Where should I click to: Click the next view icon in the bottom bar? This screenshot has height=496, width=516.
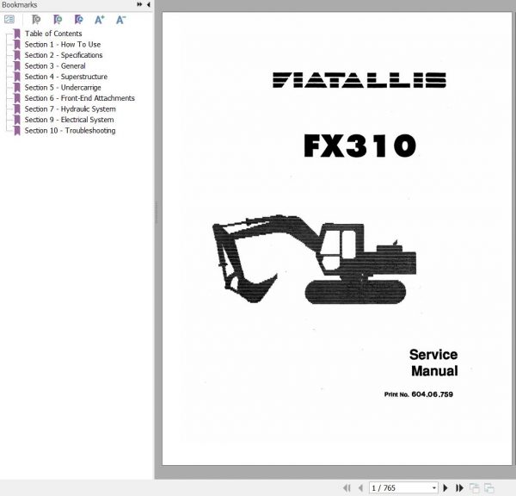tap(489, 487)
